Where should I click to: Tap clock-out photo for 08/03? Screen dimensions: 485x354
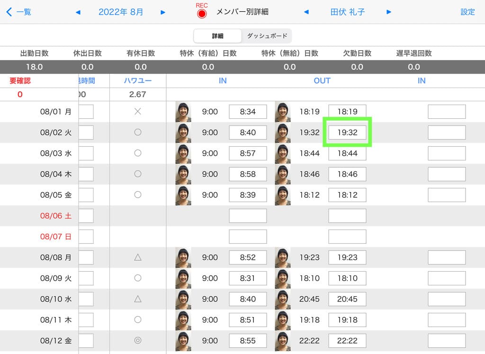point(283,153)
